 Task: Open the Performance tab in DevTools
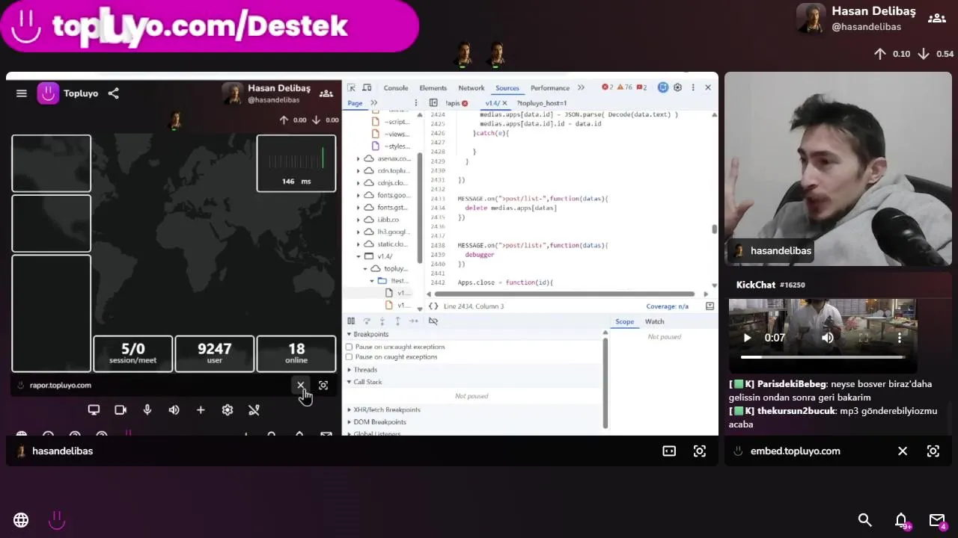click(x=550, y=88)
